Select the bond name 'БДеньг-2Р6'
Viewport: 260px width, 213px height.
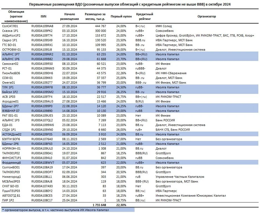11,144
